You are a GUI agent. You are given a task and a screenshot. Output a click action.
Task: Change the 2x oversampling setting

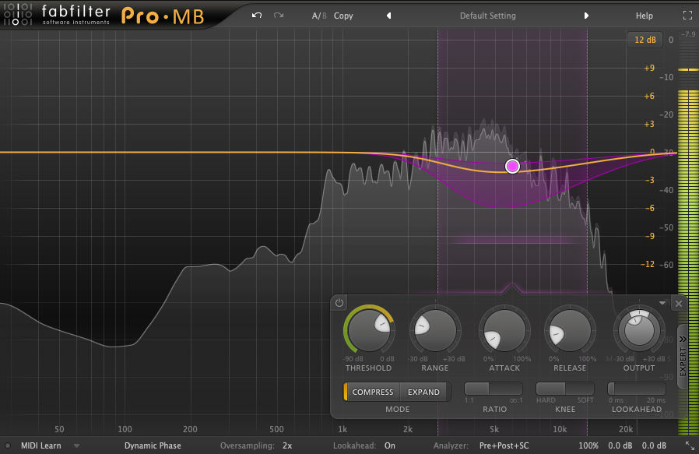287,445
